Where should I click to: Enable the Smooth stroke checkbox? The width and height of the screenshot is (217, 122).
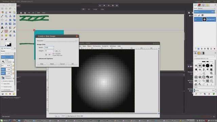click(2, 87)
